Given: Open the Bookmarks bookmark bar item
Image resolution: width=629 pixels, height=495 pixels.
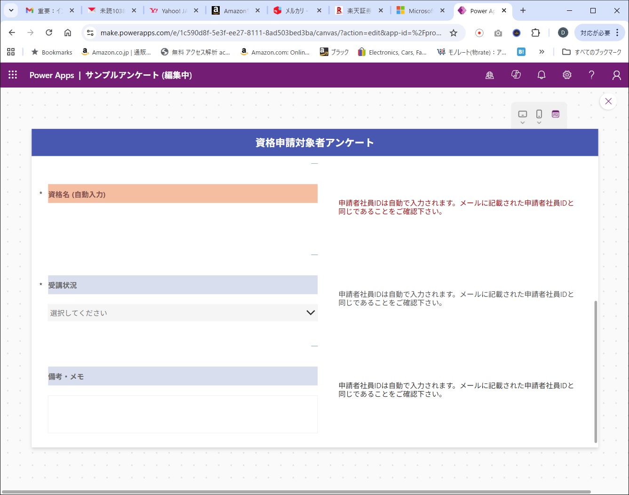Looking at the screenshot, I should [52, 52].
